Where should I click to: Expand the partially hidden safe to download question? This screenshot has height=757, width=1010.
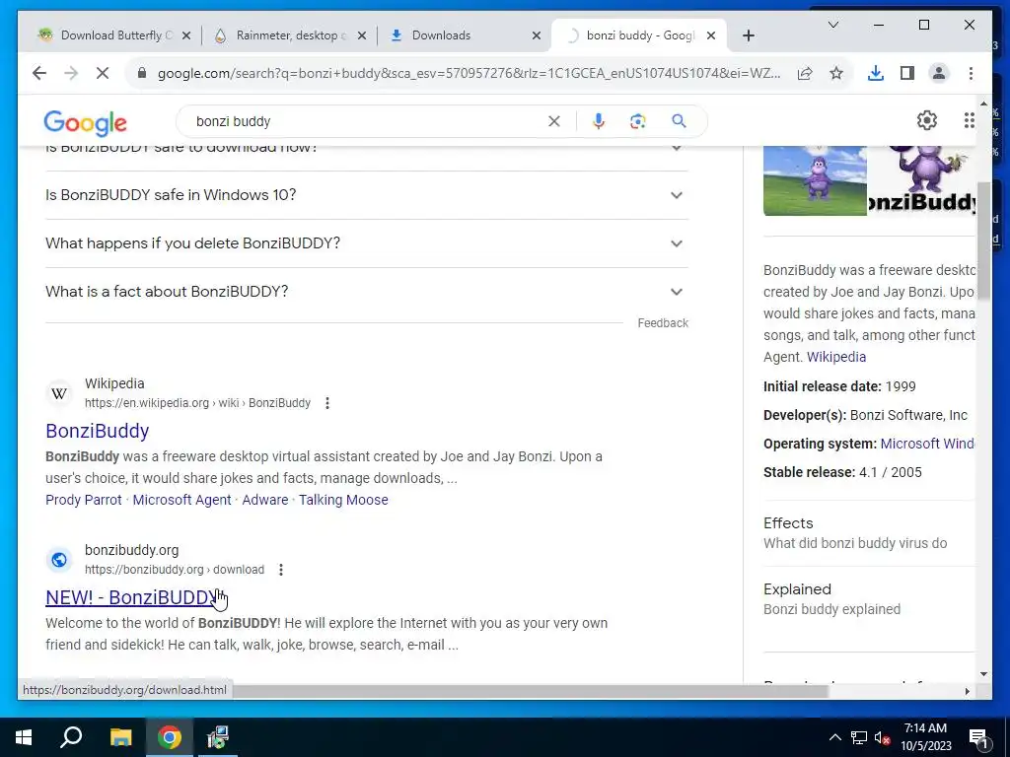click(x=367, y=154)
